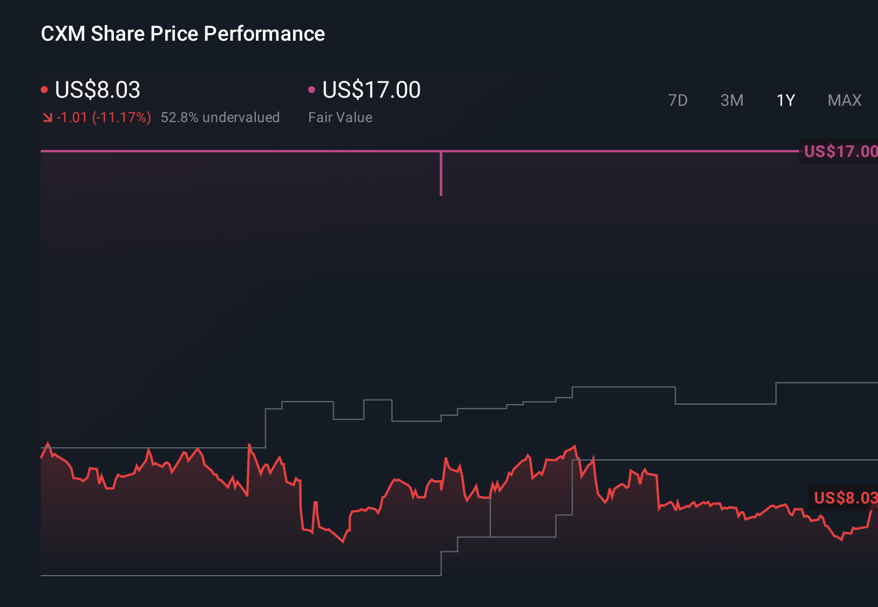The image size is (878, 607).
Task: Click the 52.8% undervalued text
Action: coord(220,117)
